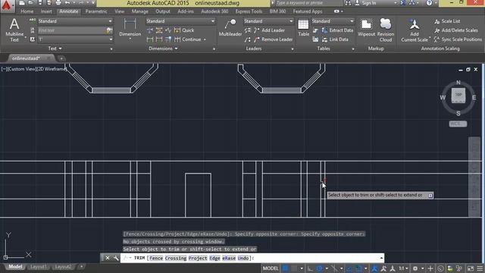The width and height of the screenshot is (485, 273).
Task: Click the Help question mark icon
Action: click(x=429, y=3)
